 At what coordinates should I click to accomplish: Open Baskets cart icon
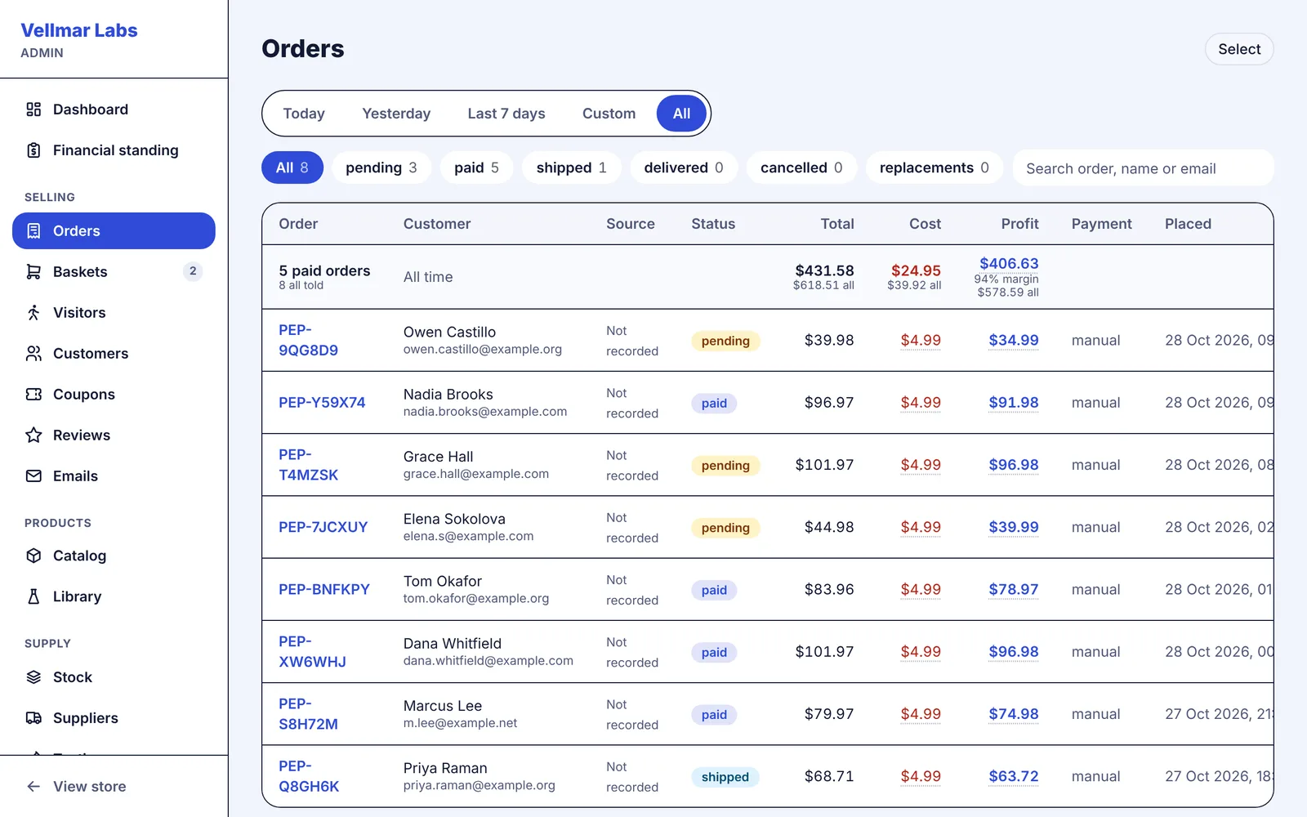[33, 271]
